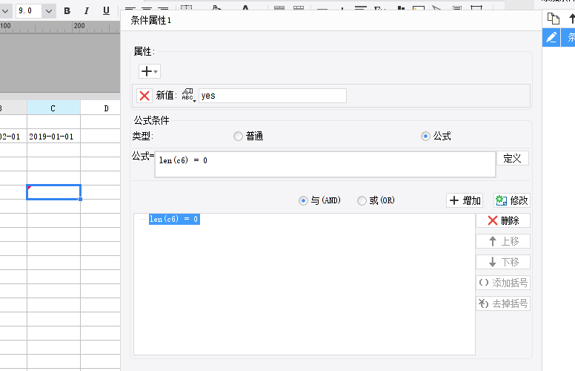
Task: Click the red X beside 新值
Action: [144, 96]
